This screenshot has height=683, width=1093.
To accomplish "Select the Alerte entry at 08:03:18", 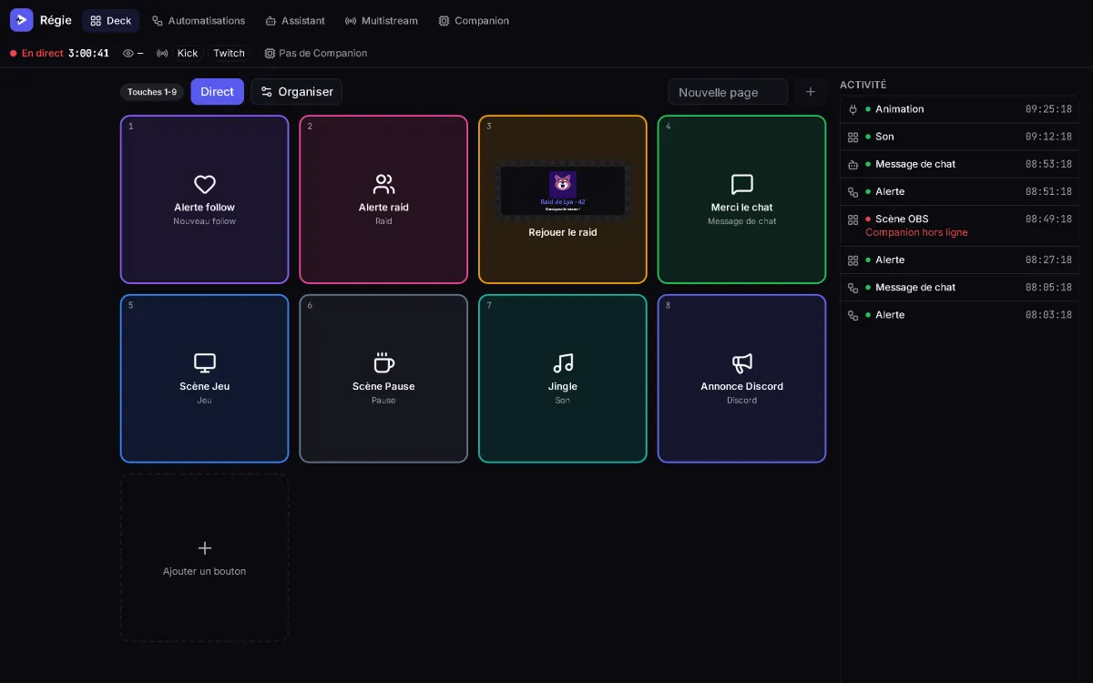I will (x=959, y=314).
